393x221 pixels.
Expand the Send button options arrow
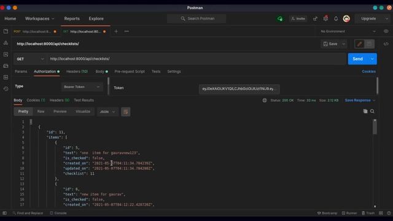(372, 59)
